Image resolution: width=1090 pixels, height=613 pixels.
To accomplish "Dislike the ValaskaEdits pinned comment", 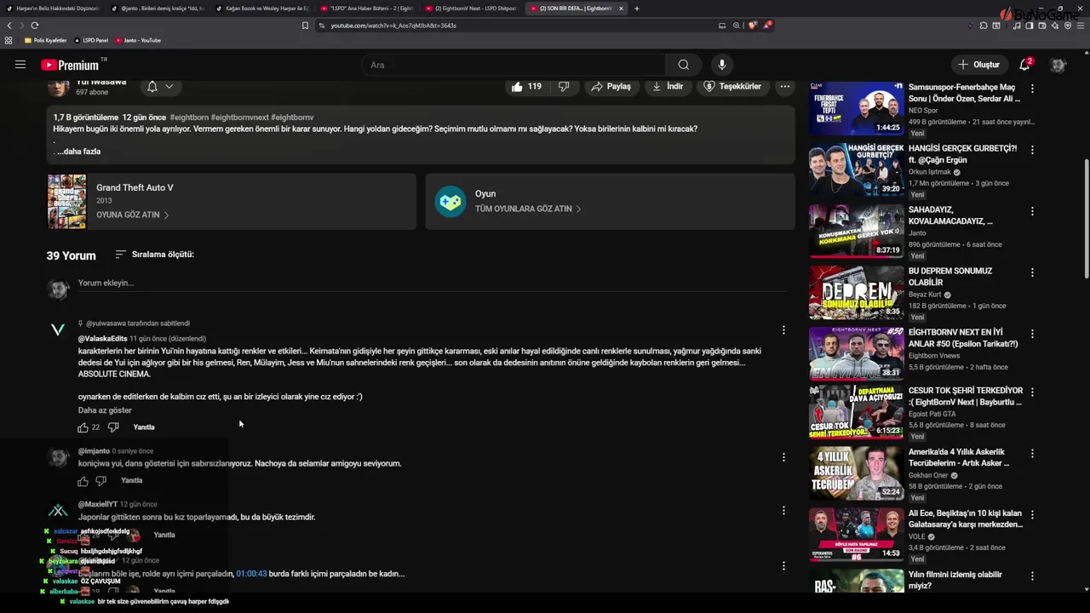I will 113,427.
